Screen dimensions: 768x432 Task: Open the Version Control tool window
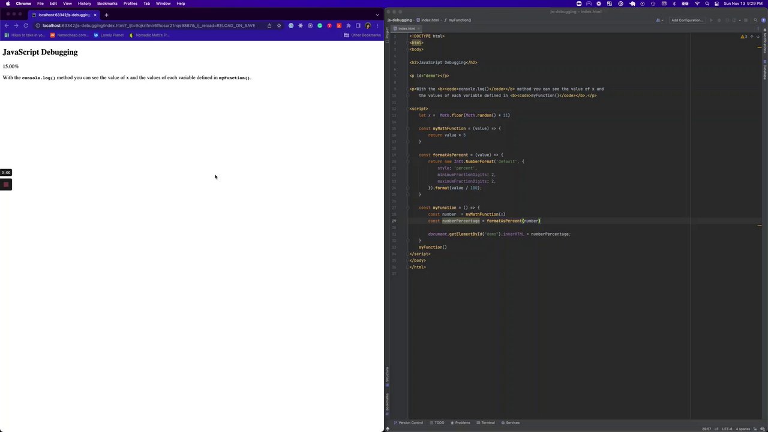409,422
